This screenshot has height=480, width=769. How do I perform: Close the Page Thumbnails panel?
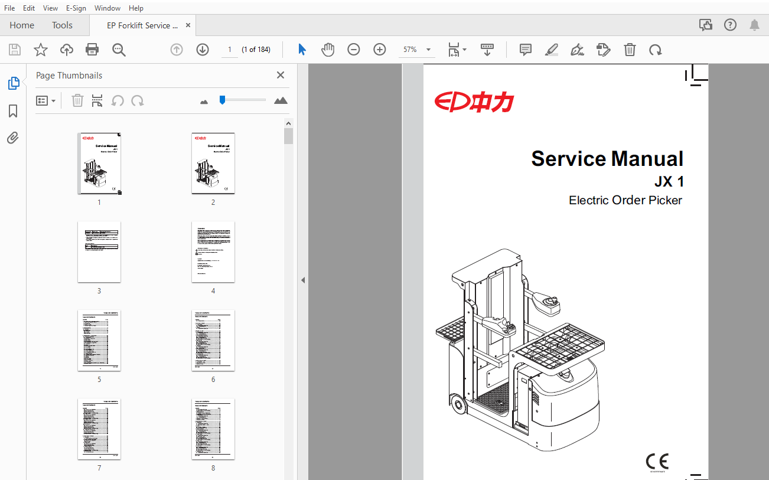tap(281, 75)
